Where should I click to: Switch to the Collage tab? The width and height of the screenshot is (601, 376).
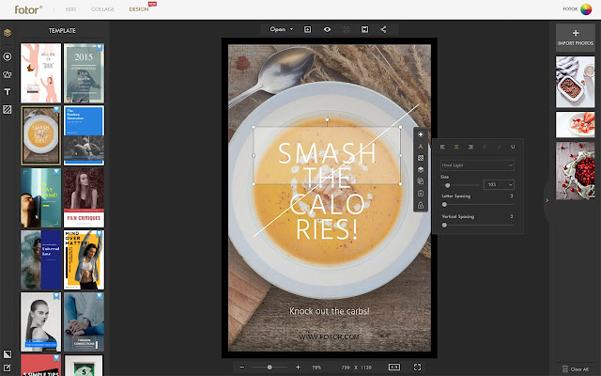pos(104,8)
